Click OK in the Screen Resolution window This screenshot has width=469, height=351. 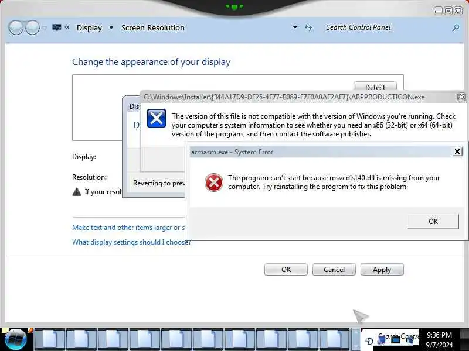286,270
